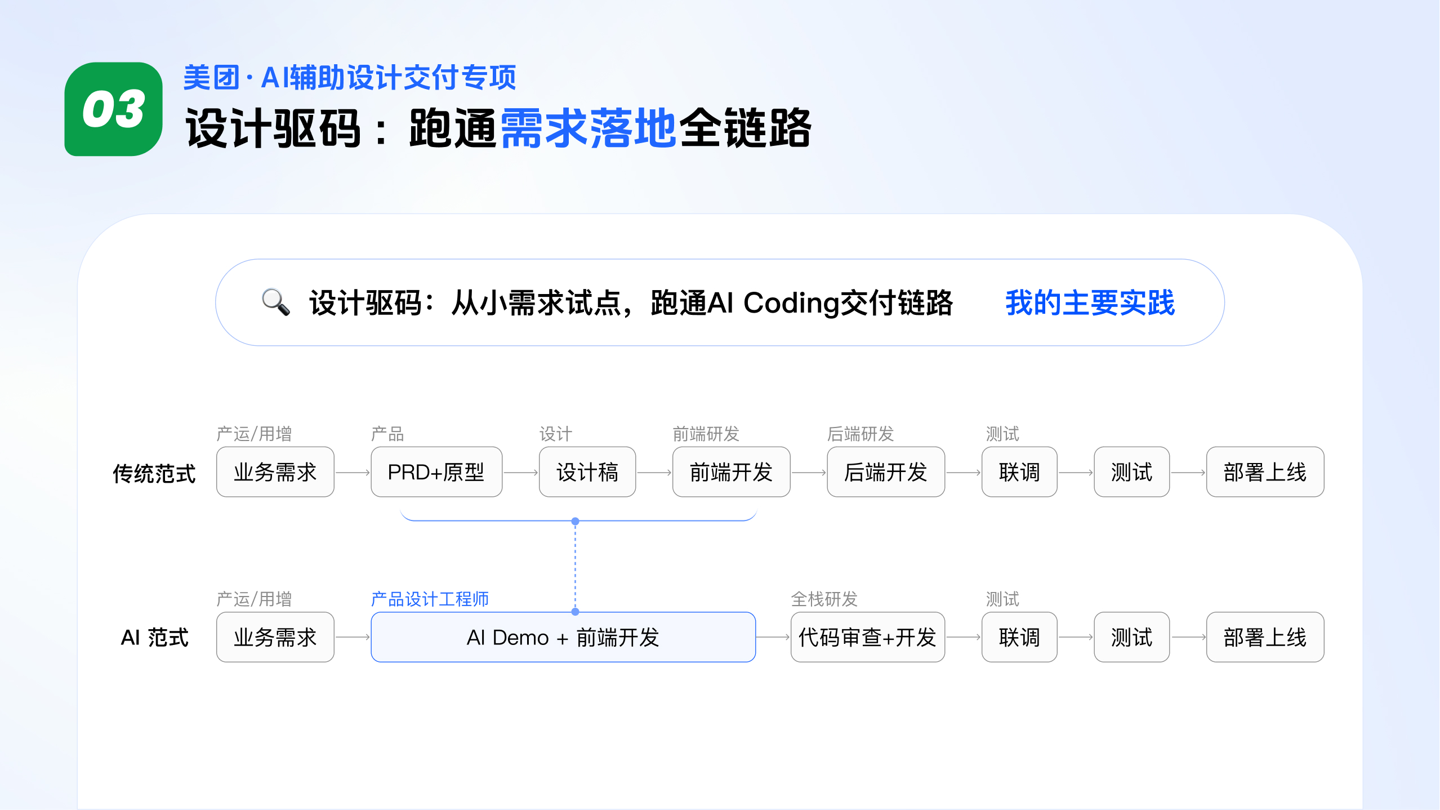The height and width of the screenshot is (810, 1440).
Task: Select the highlighted AI Demo + 前端开发 box
Action: (563, 637)
